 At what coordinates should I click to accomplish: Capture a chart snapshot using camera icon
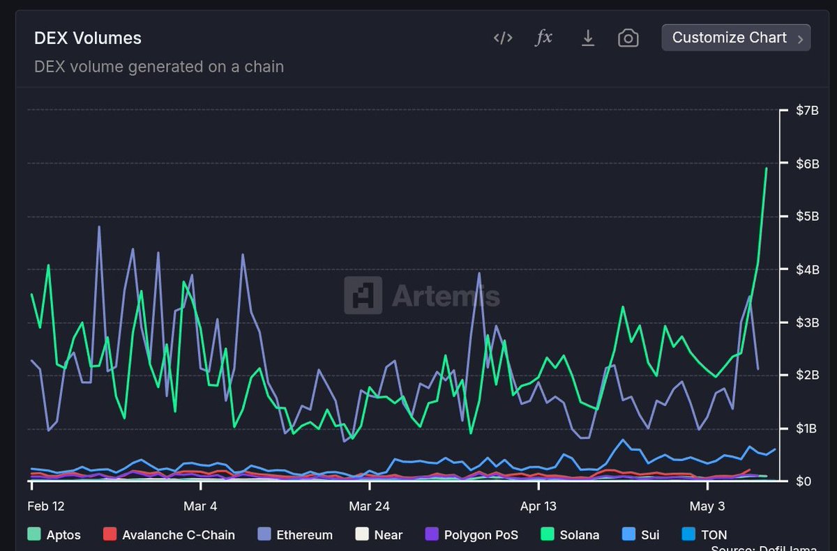coord(628,38)
